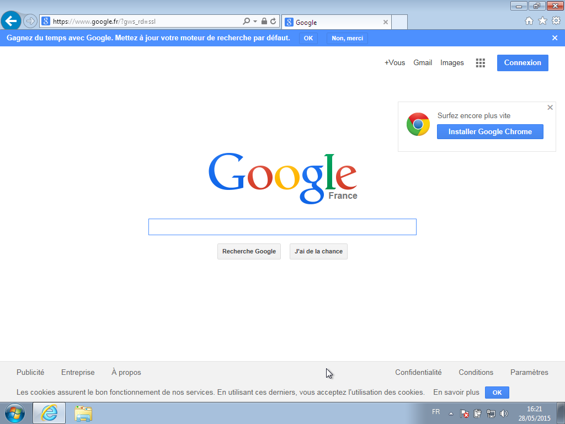This screenshot has width=565, height=424.
Task: Open the Entreprise footer link
Action: pyautogui.click(x=78, y=373)
